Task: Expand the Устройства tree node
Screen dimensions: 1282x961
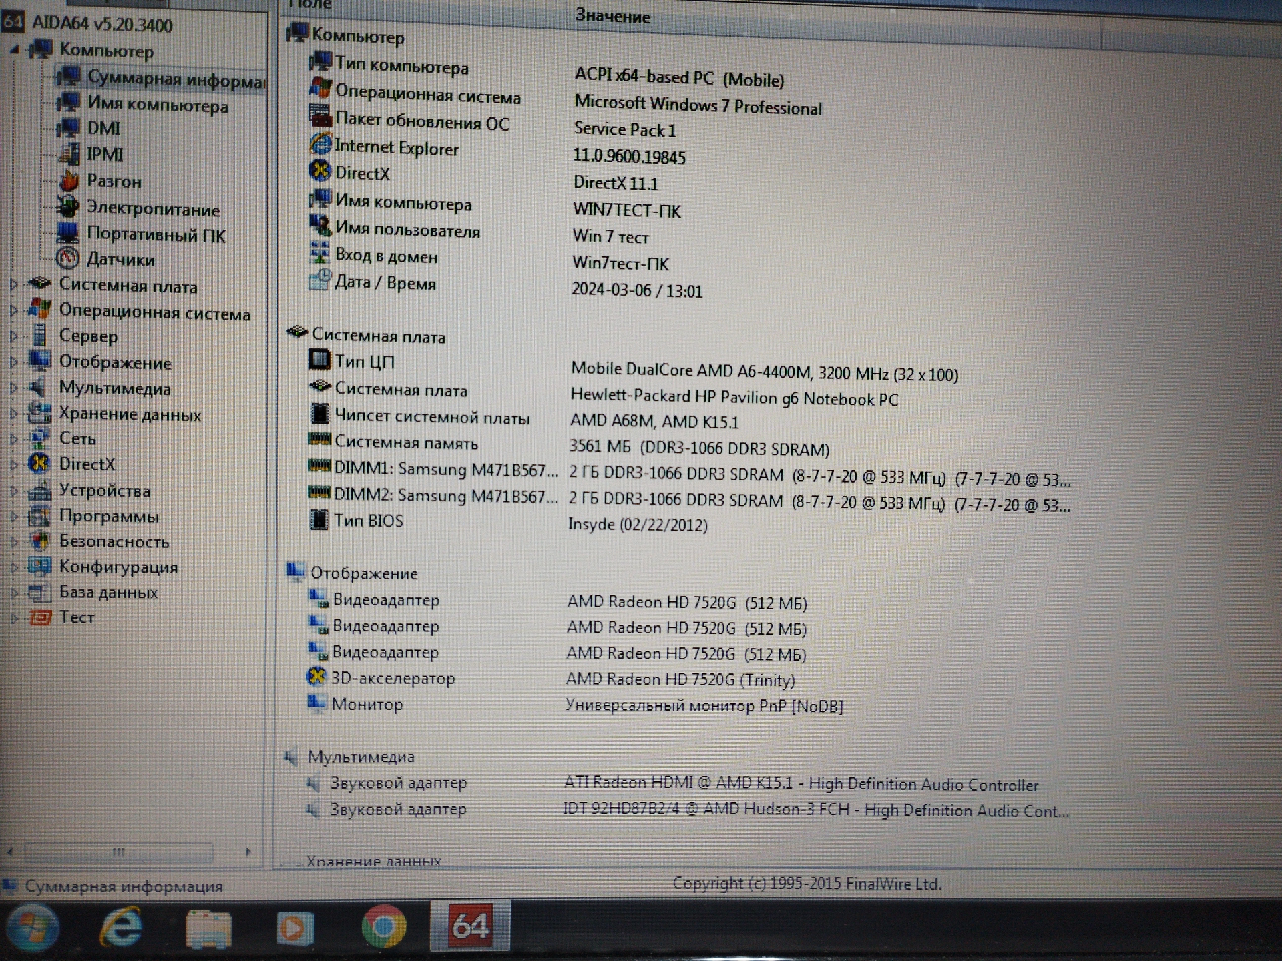Action: [x=13, y=491]
